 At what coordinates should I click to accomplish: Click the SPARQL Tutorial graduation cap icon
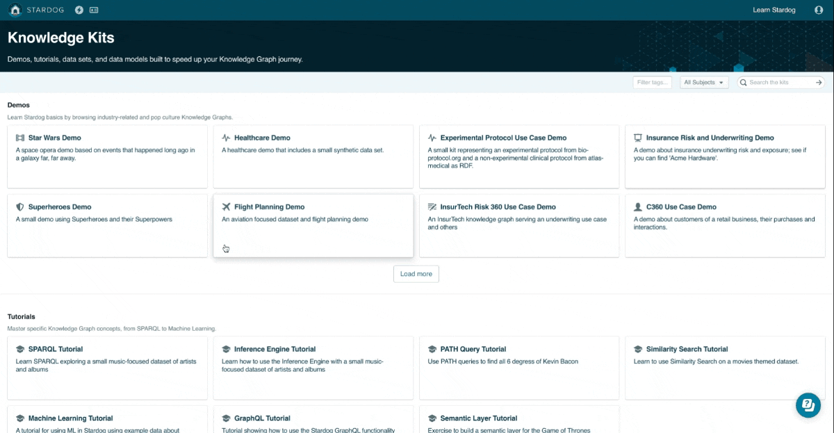20,349
